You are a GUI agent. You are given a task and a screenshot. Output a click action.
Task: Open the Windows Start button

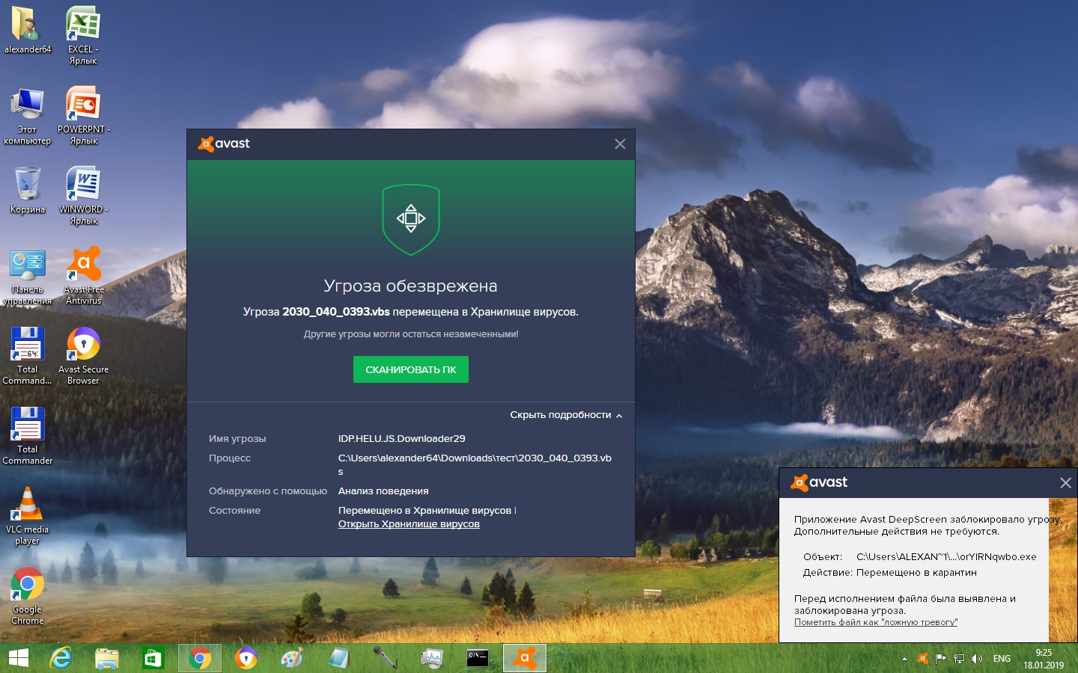pyautogui.click(x=19, y=658)
